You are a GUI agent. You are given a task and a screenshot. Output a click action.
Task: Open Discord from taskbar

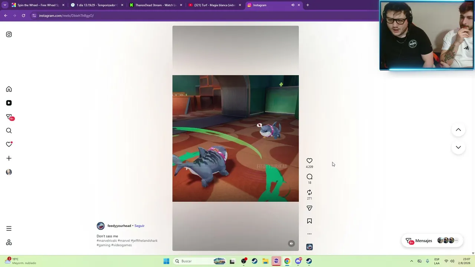(298, 261)
